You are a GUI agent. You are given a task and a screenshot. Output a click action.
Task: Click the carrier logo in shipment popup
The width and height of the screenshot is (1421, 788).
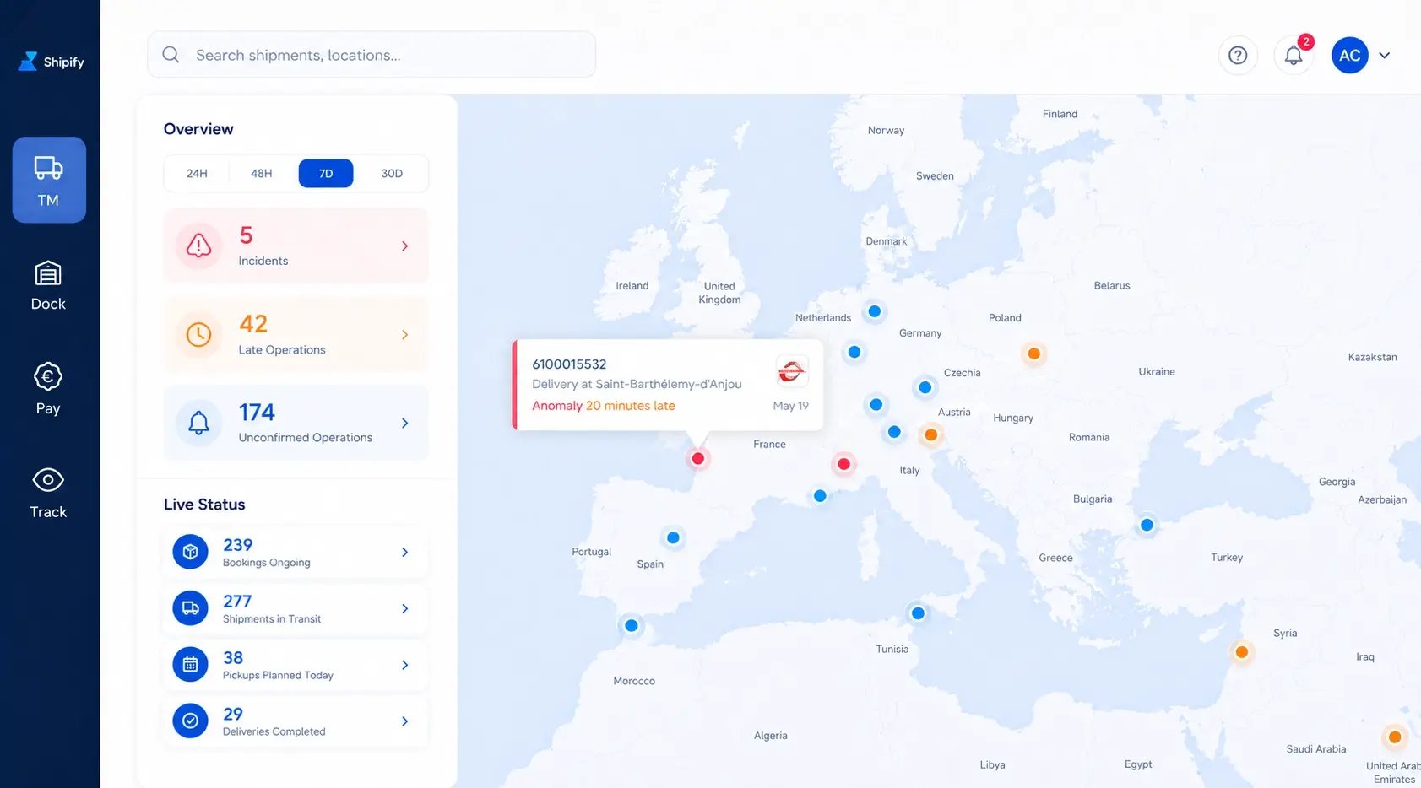click(791, 370)
